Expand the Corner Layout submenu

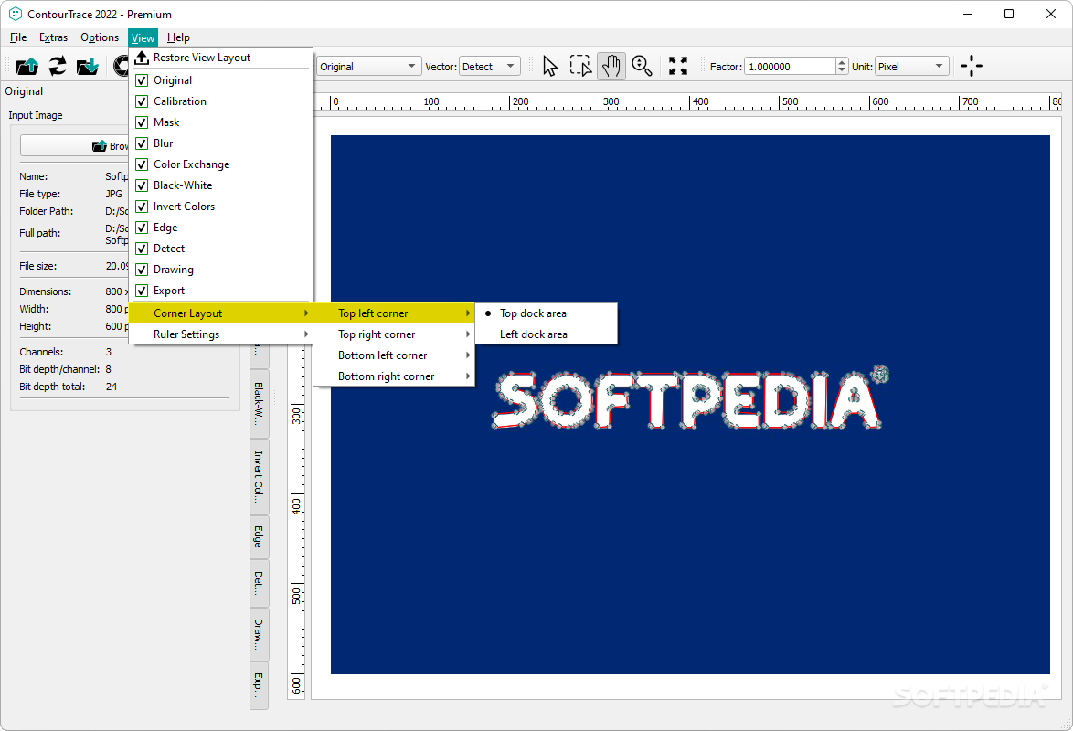point(220,313)
